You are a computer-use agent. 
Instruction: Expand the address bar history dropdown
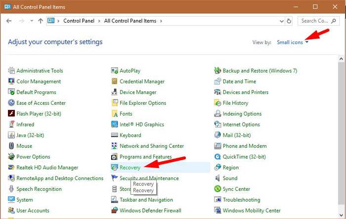tap(282, 21)
